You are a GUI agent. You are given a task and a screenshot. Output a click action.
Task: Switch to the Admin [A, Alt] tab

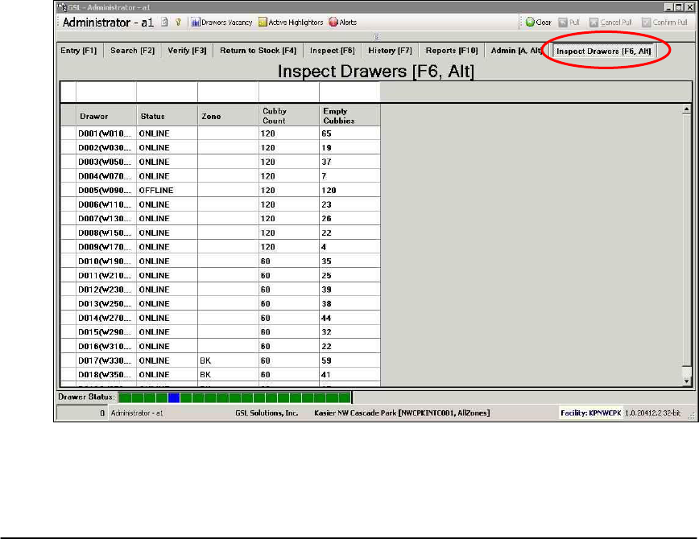click(x=516, y=51)
